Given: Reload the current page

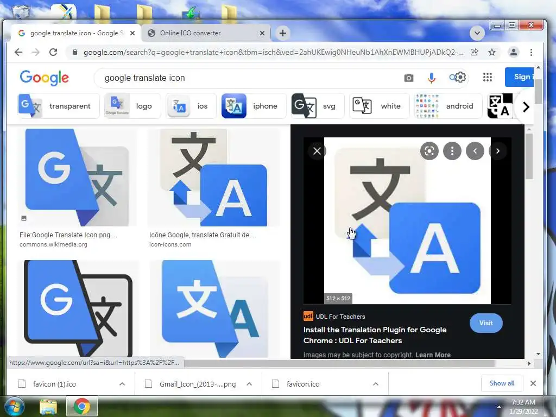Looking at the screenshot, I should (53, 53).
